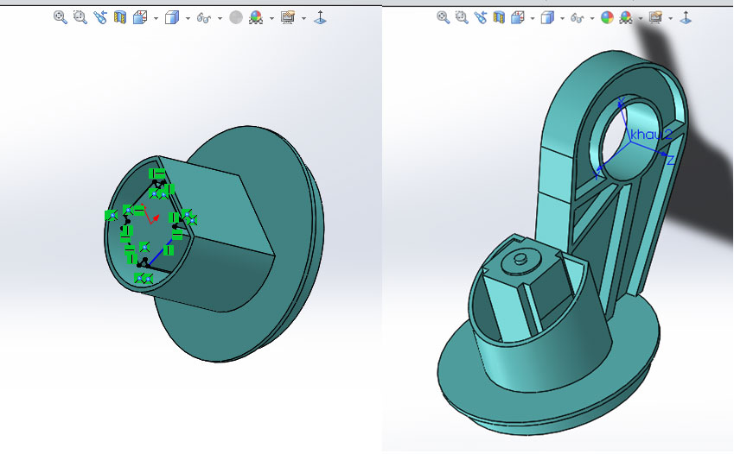The height and width of the screenshot is (454, 734).
Task: Click Zoom to Fit in left viewport toolbar
Action: [x=61, y=16]
